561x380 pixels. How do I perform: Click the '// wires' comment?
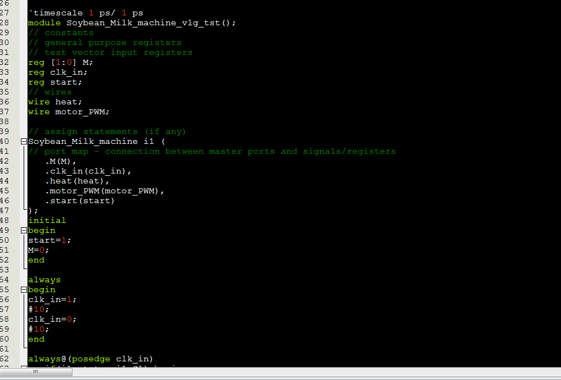(50, 92)
